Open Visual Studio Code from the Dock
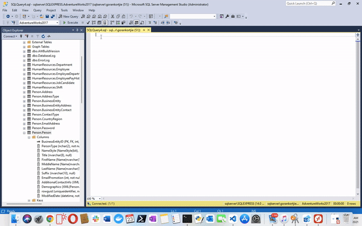The image size is (362, 226). [233, 219]
